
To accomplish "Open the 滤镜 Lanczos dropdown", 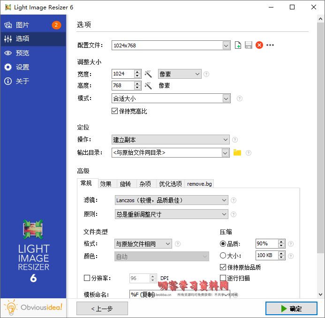I will 224,200.
